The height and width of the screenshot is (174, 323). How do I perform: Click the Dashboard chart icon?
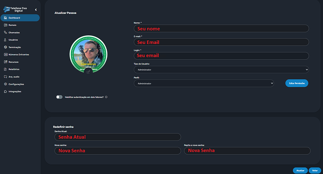pos(6,18)
